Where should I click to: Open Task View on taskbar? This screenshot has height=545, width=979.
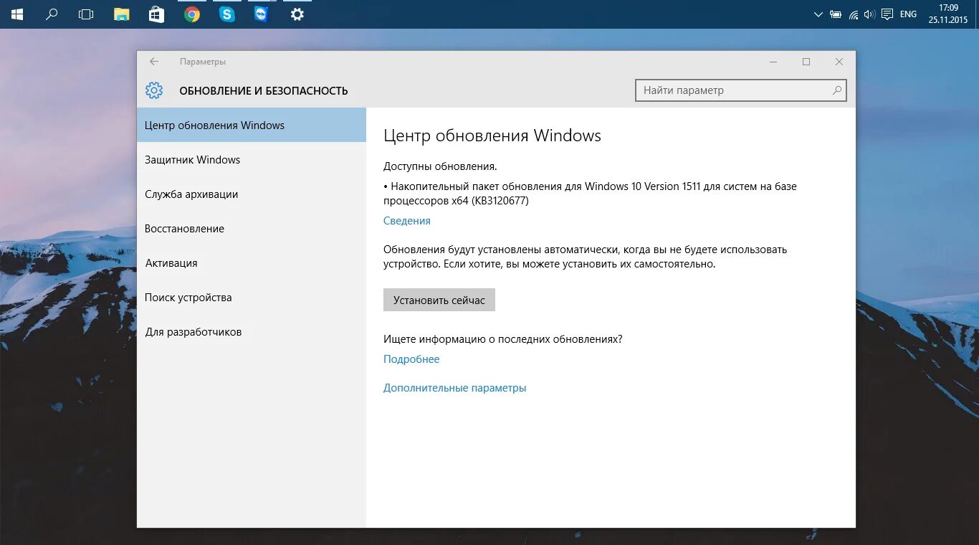pyautogui.click(x=86, y=14)
